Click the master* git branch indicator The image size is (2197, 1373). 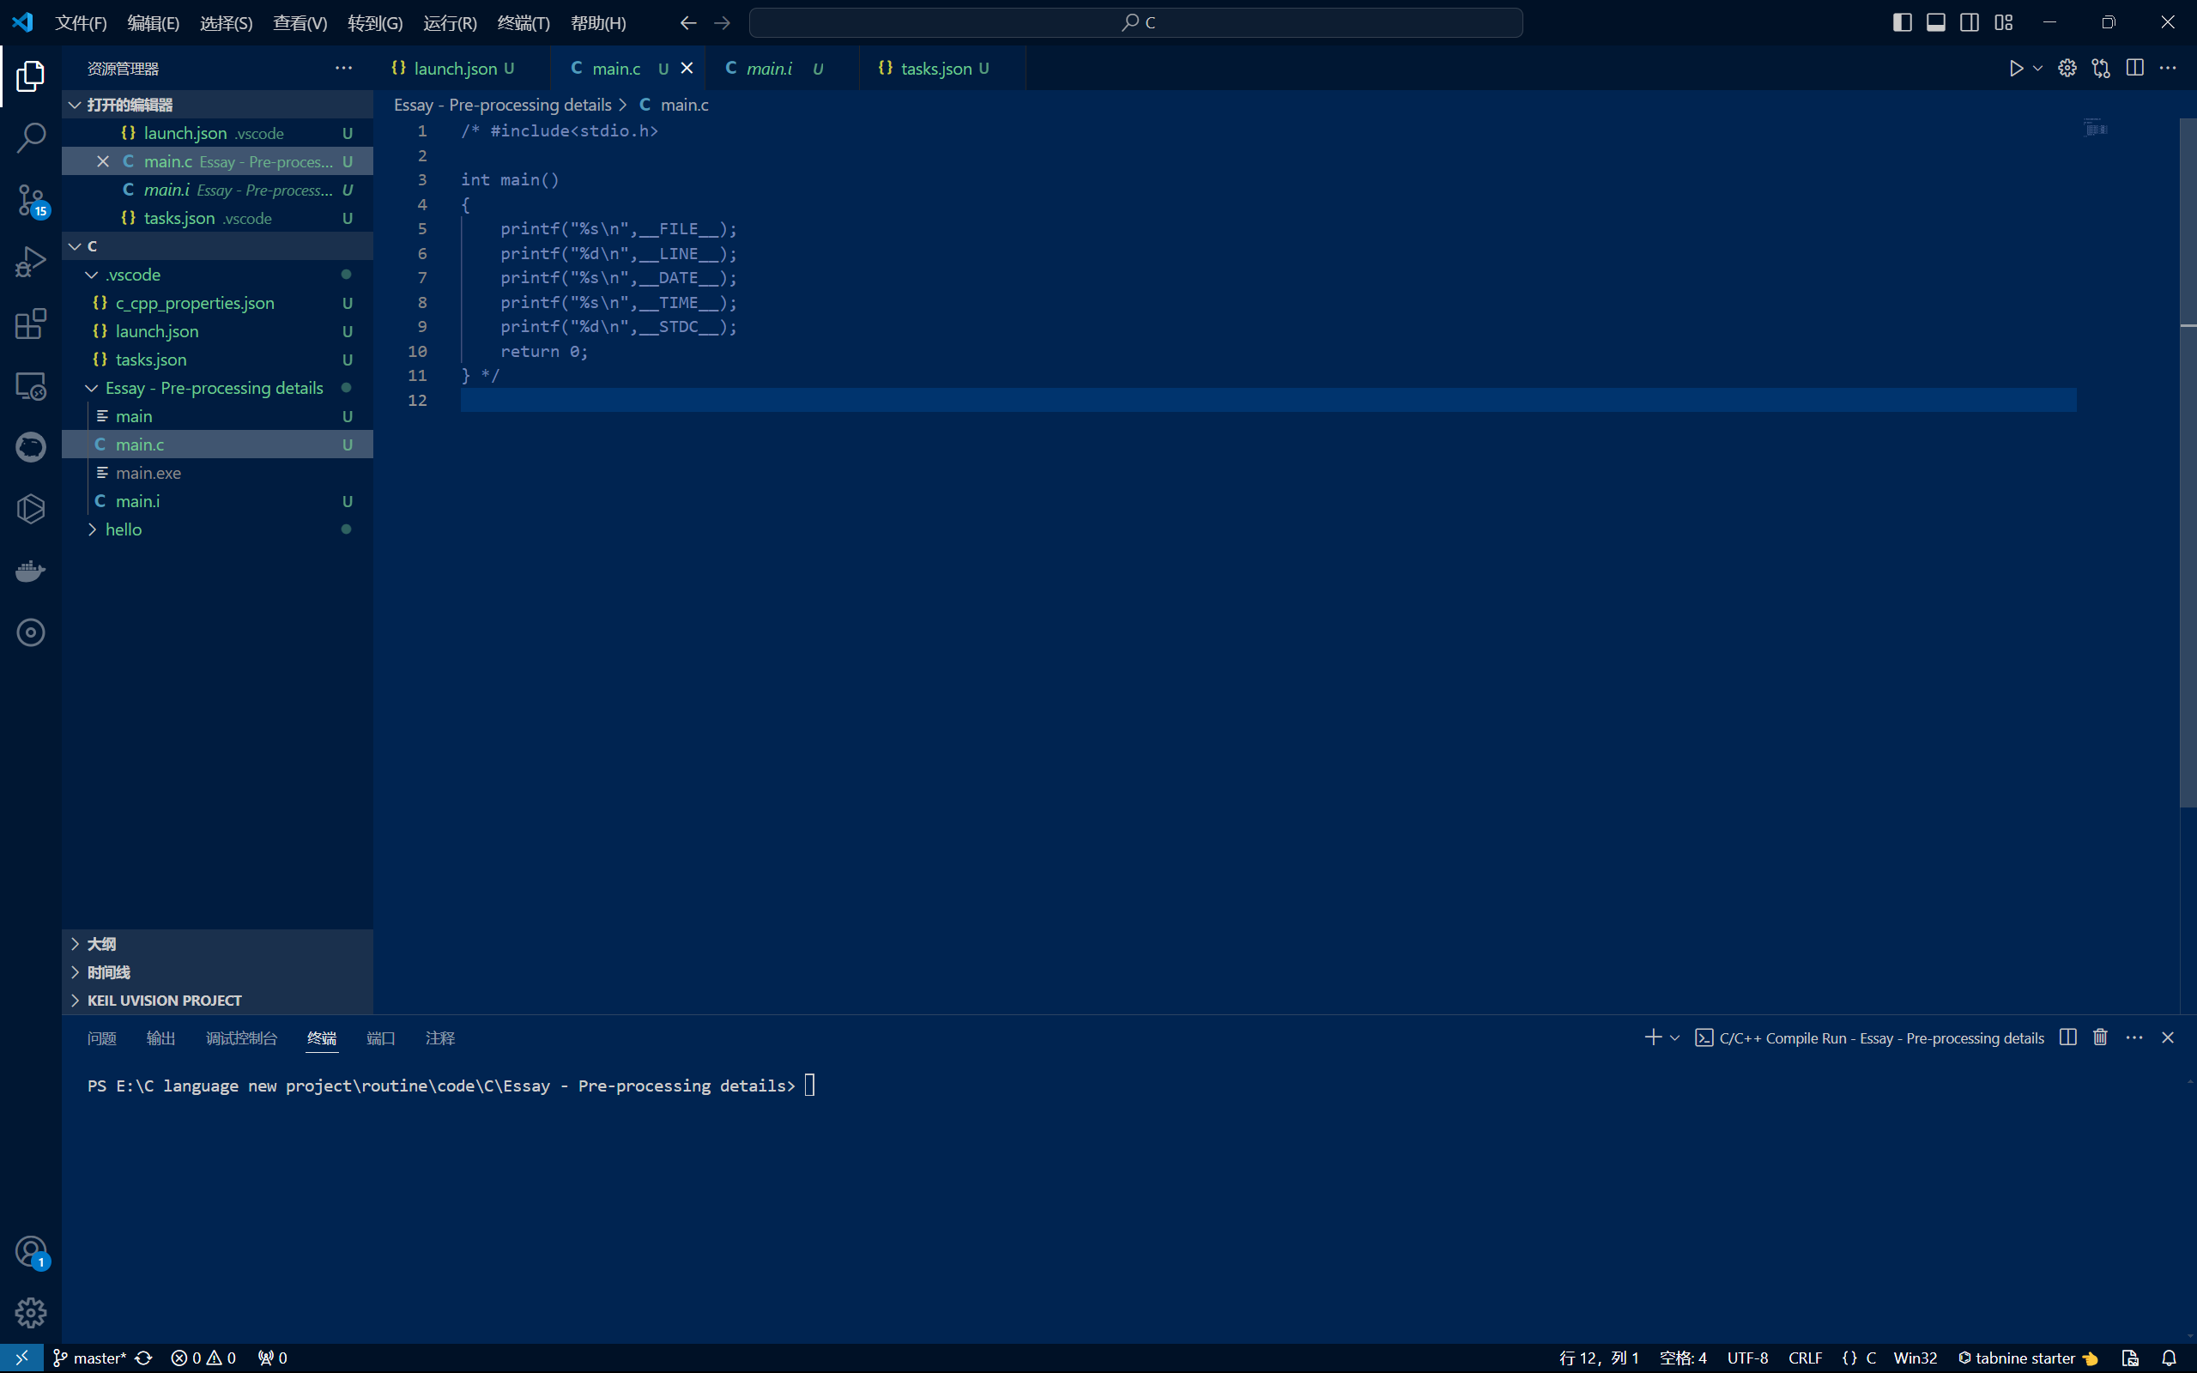(x=89, y=1358)
